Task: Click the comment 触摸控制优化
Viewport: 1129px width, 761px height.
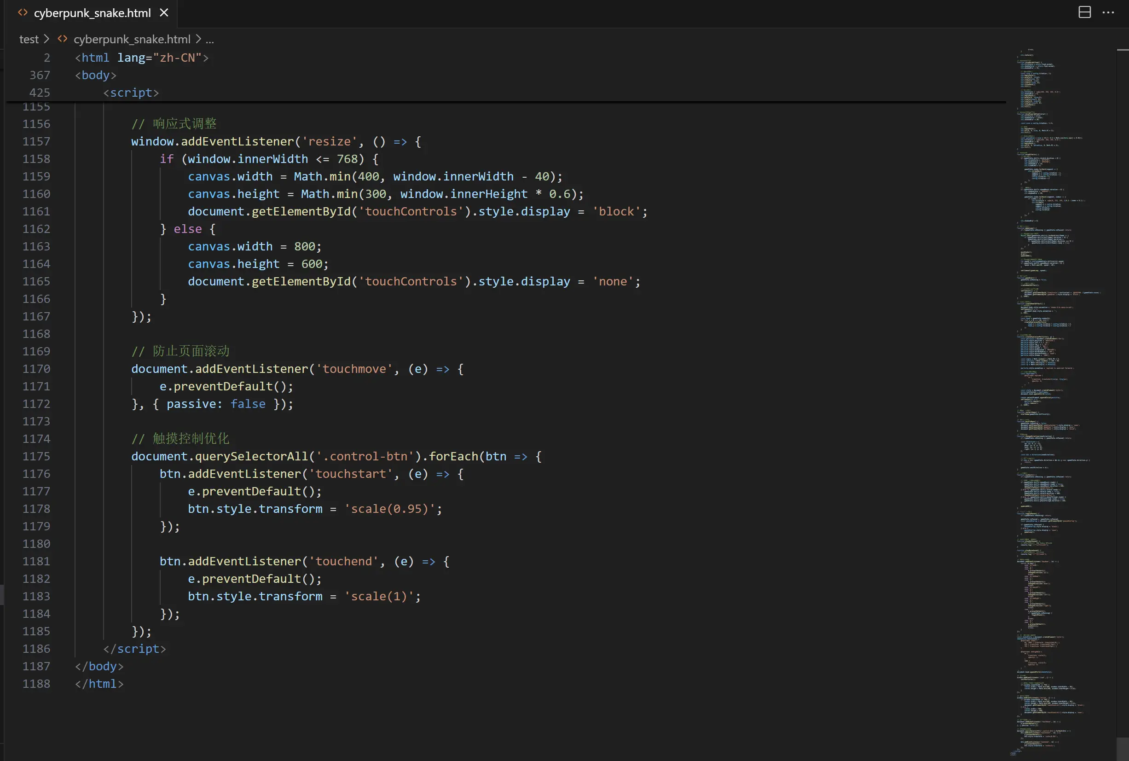Action: [180, 438]
